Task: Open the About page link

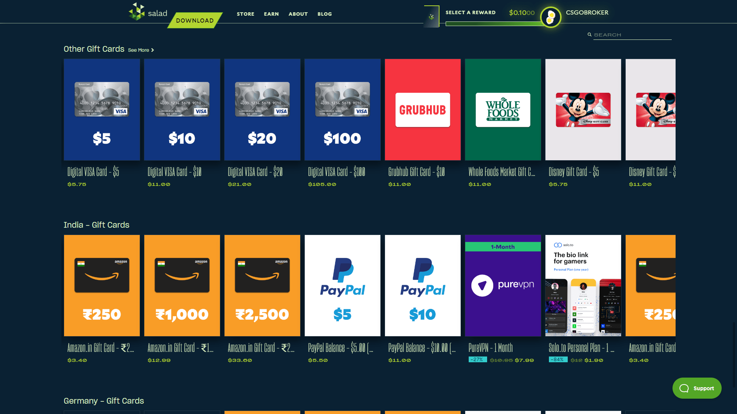Action: (x=298, y=14)
